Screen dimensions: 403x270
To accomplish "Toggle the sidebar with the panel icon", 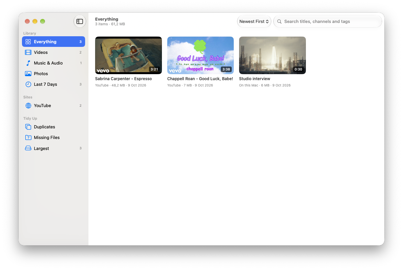I will (x=80, y=21).
